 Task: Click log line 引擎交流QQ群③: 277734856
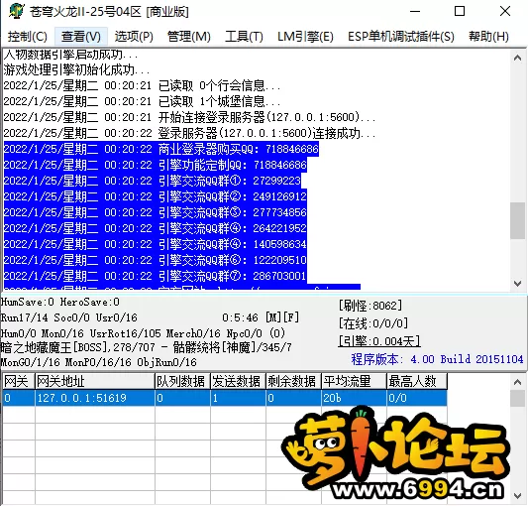pyautogui.click(x=156, y=212)
